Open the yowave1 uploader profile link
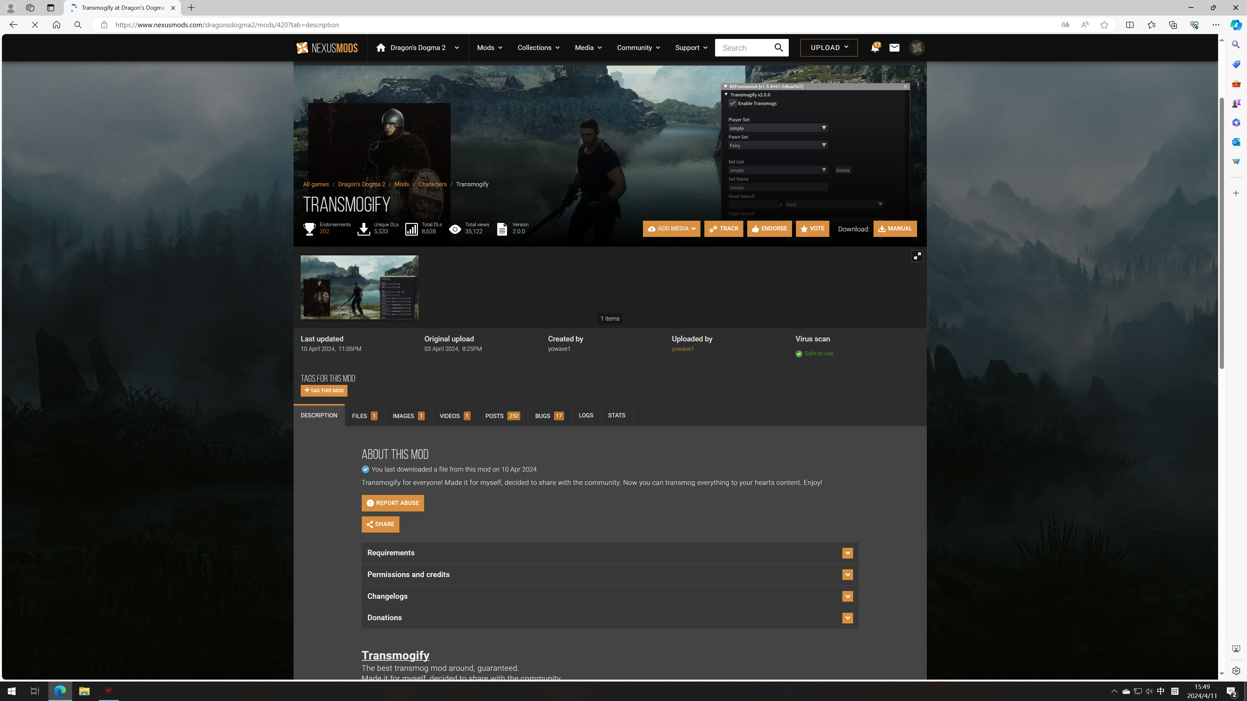The image size is (1247, 701). tap(683, 349)
